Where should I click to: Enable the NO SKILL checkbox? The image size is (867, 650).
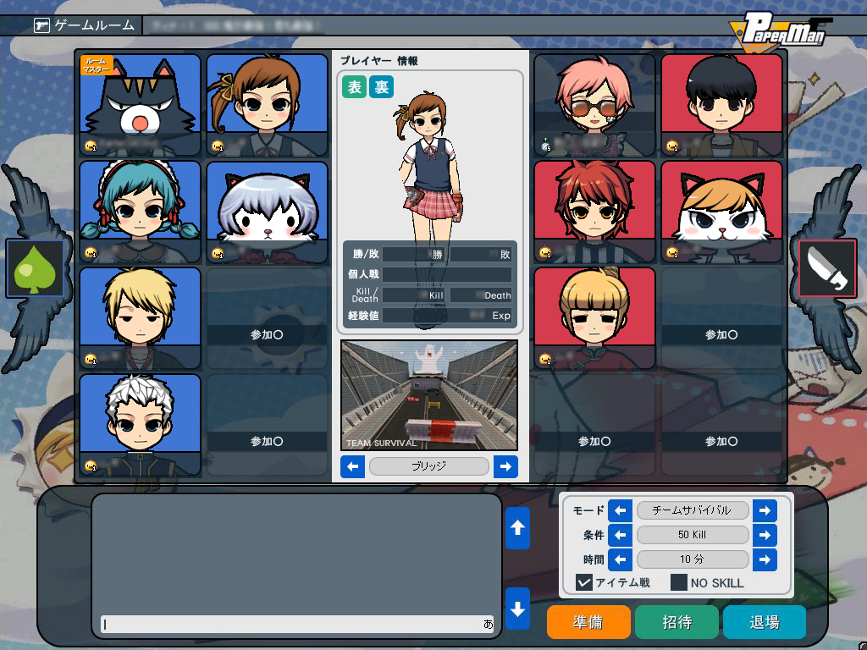[679, 582]
